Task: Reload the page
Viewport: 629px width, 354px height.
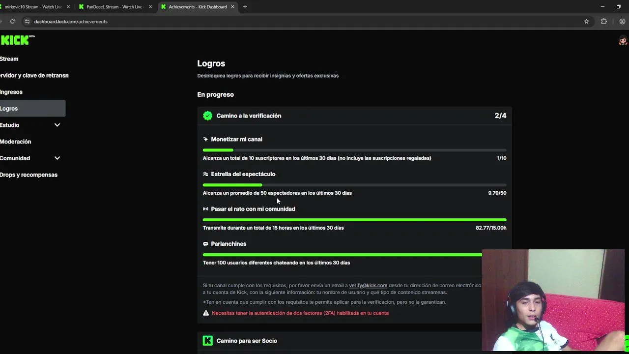Action: [12, 22]
